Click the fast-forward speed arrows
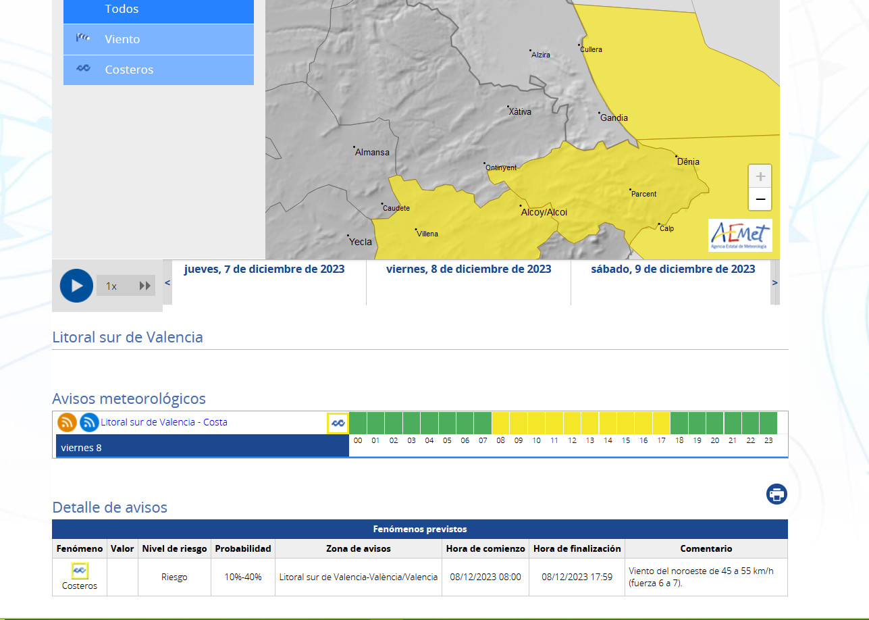The image size is (869, 620). point(144,286)
